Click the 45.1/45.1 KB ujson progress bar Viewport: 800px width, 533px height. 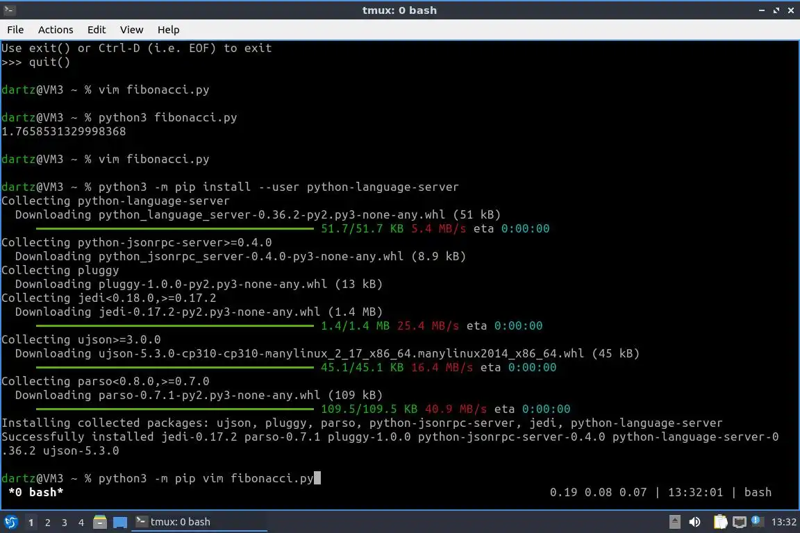click(175, 368)
